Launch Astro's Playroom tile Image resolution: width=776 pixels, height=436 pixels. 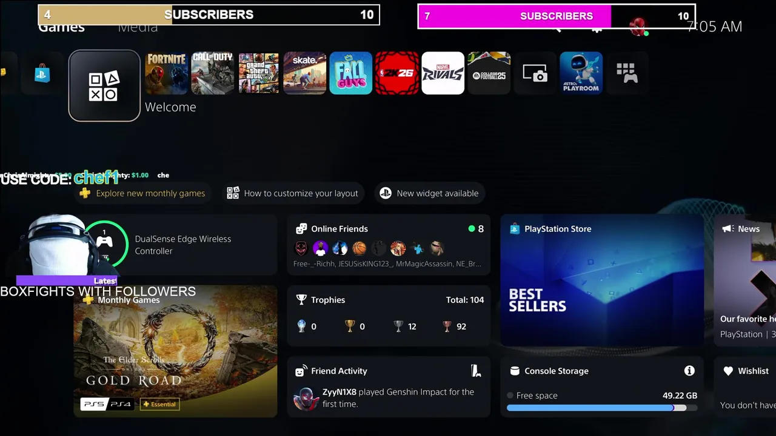581,73
